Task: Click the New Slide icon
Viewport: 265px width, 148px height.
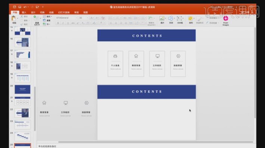Action: (x=36, y=18)
